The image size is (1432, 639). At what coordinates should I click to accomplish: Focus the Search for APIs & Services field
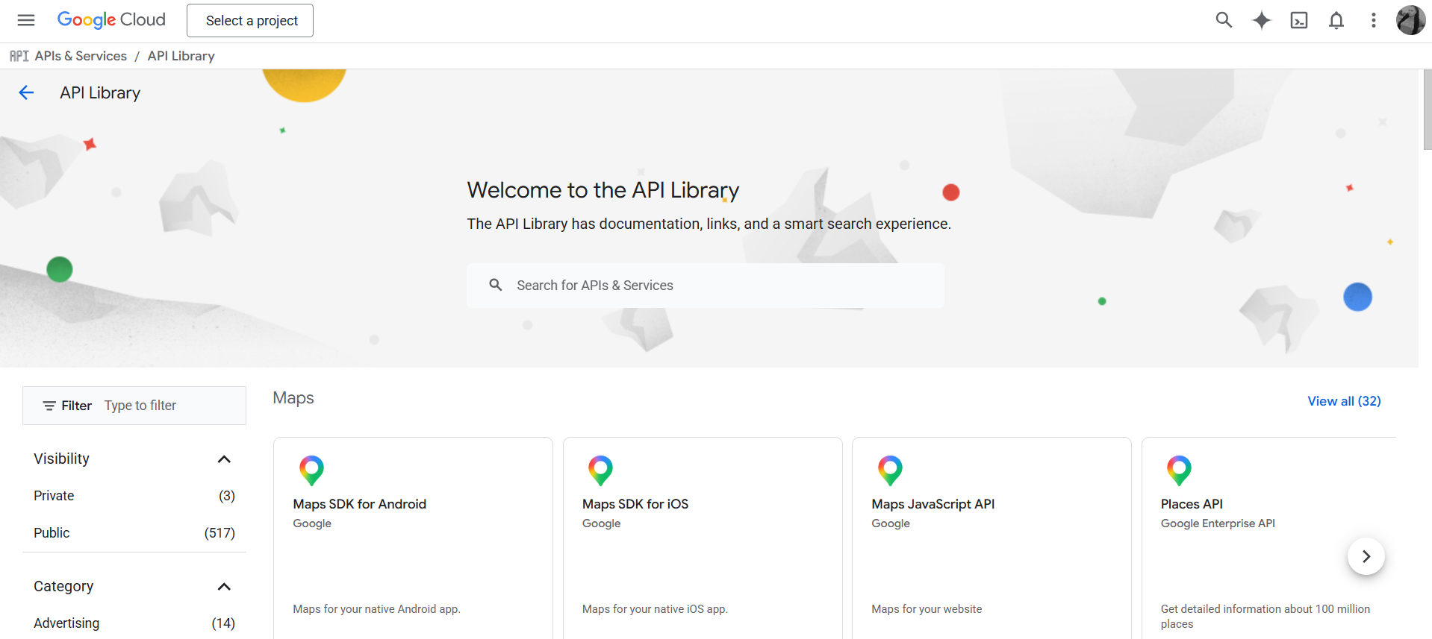click(706, 286)
